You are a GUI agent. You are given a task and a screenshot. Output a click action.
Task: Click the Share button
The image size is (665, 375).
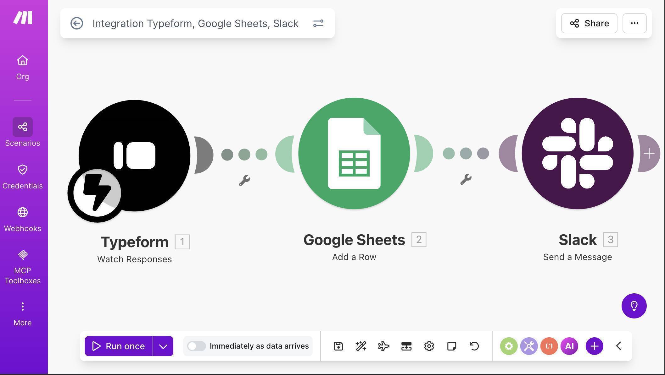click(x=589, y=23)
